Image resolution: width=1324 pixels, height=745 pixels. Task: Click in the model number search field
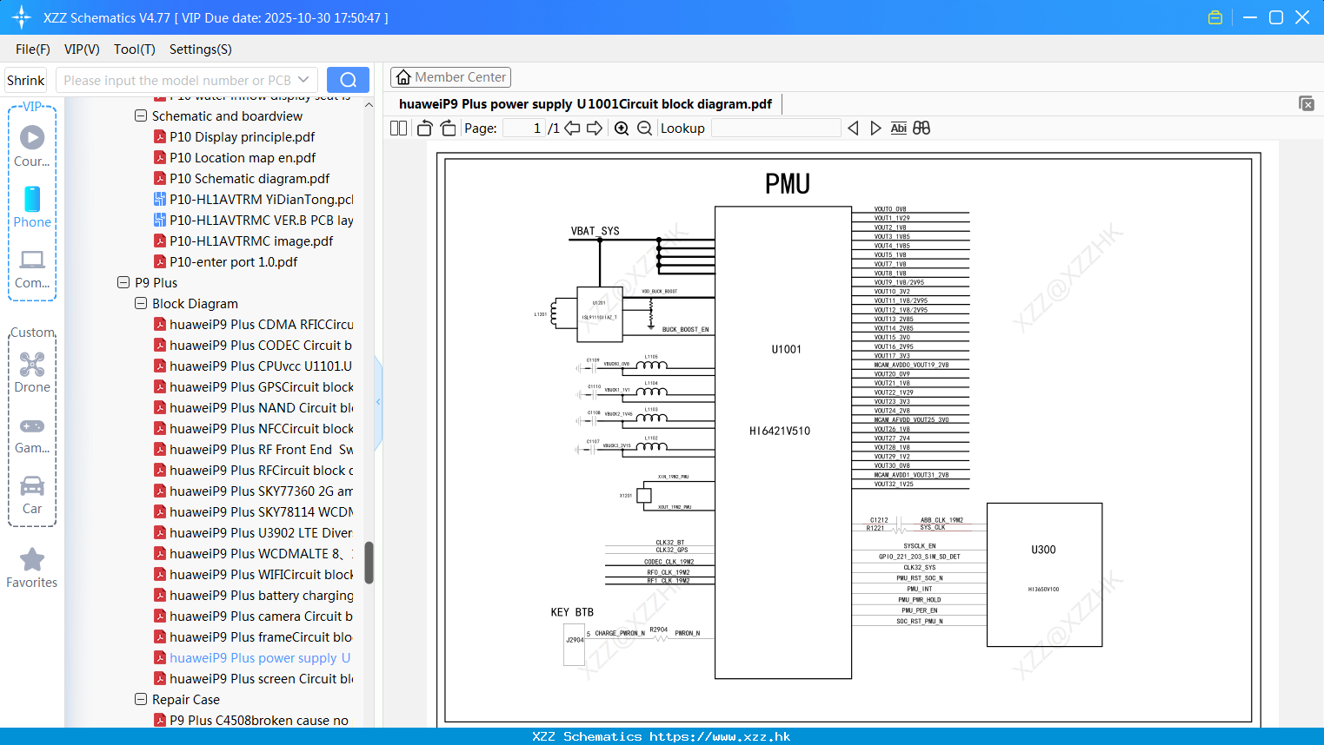click(176, 80)
